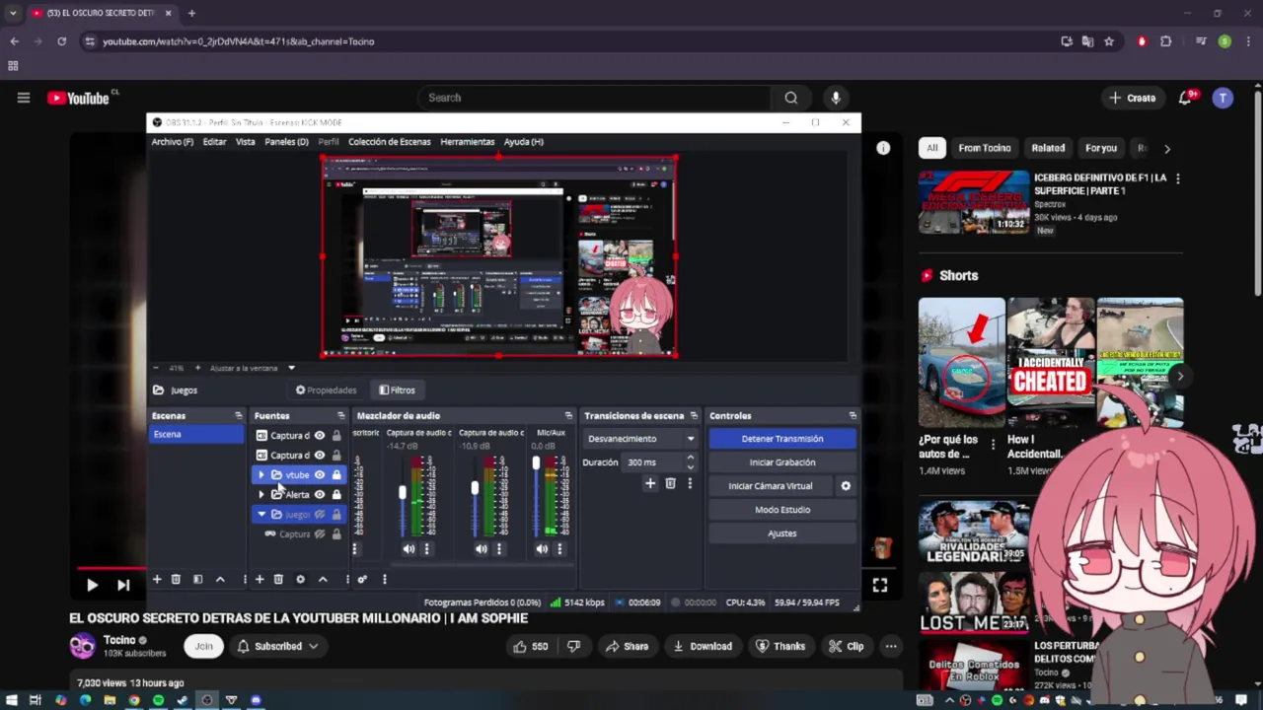Mute the Mic/Aux channel
This screenshot has height=710, width=1263.
click(x=542, y=549)
